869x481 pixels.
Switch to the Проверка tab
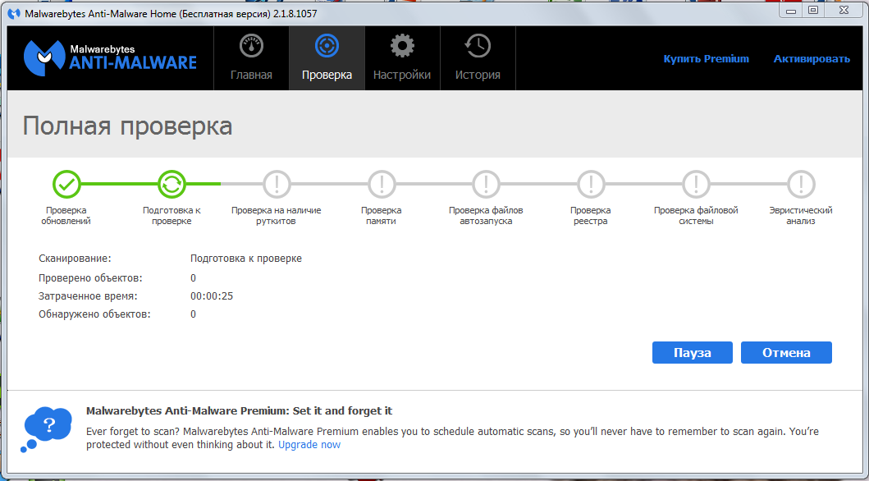point(327,57)
